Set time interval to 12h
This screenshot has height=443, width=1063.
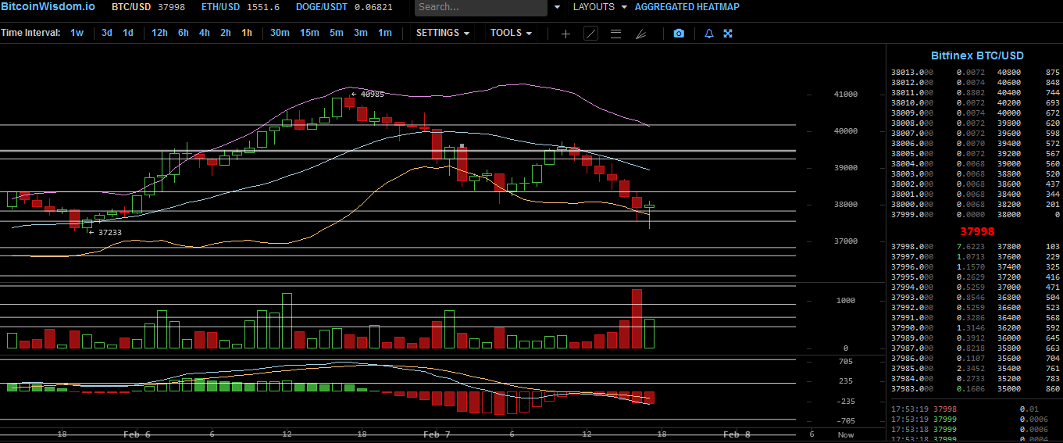point(159,33)
